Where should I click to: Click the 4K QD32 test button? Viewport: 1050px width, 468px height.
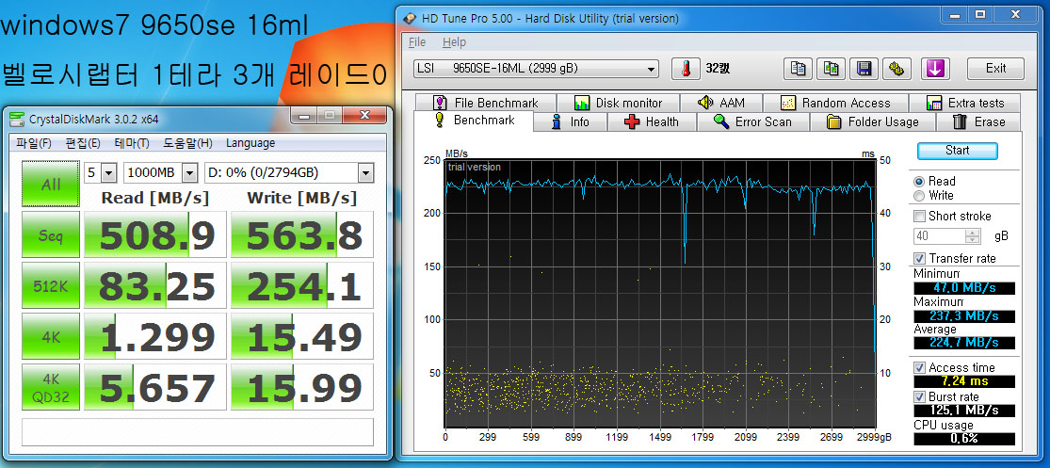pyautogui.click(x=51, y=388)
